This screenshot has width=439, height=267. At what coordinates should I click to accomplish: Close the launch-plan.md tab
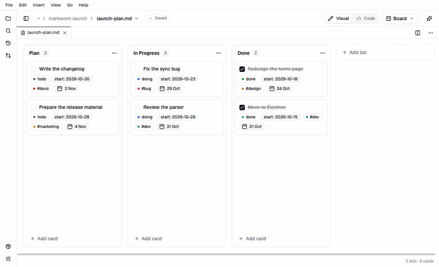[x=65, y=33]
